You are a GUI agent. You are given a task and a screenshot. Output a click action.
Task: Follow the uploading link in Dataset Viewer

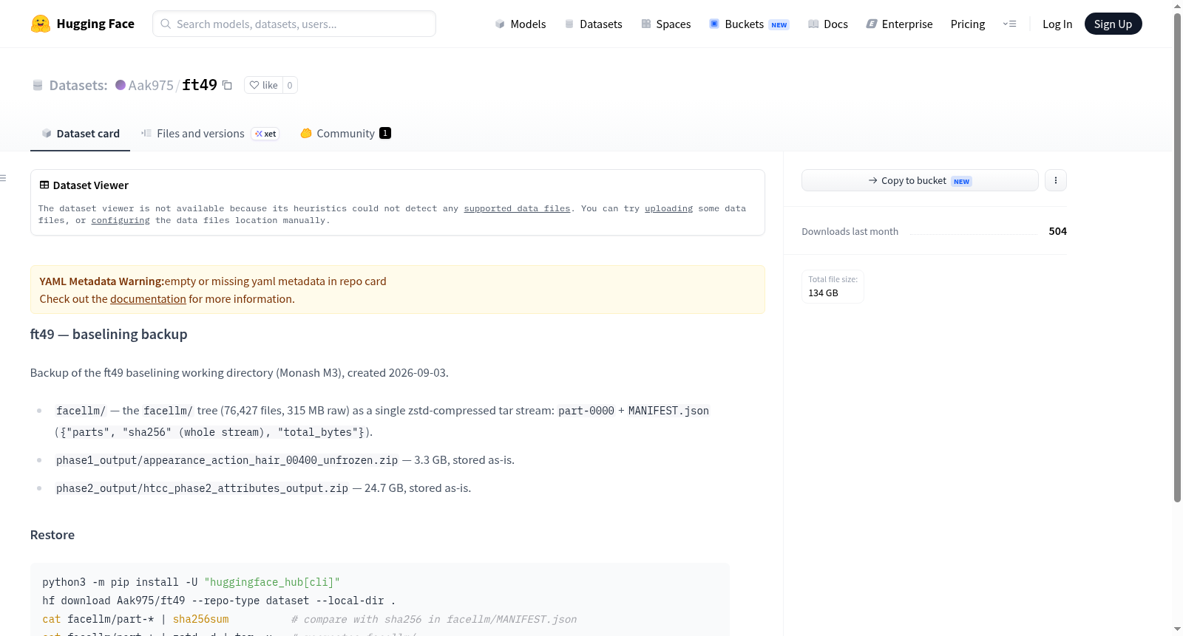click(668, 209)
